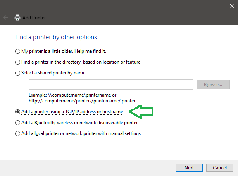238x176 pixels.
Task: Select the 'Select a shared printer by name' radio
Action: click(17, 73)
